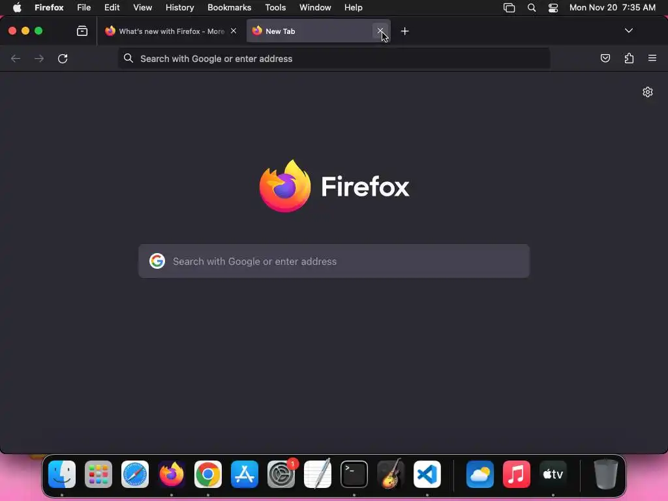Expand the List all tabs chevron
This screenshot has height=501, width=668.
pyautogui.click(x=628, y=31)
